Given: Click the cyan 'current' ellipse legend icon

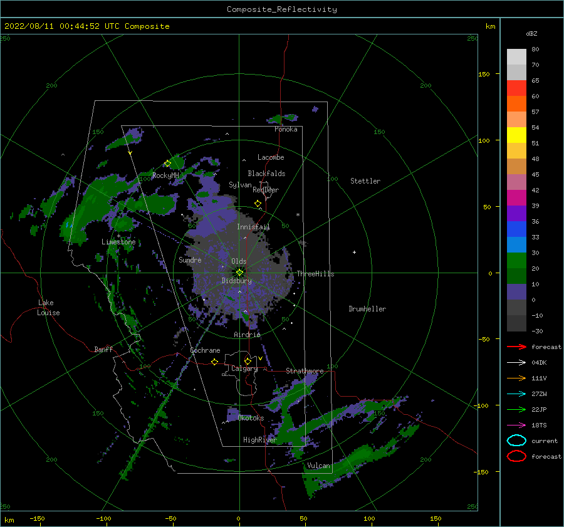Looking at the screenshot, I should tap(516, 441).
